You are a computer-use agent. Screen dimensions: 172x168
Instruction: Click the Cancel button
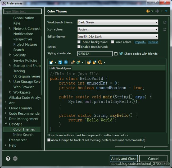(153, 158)
